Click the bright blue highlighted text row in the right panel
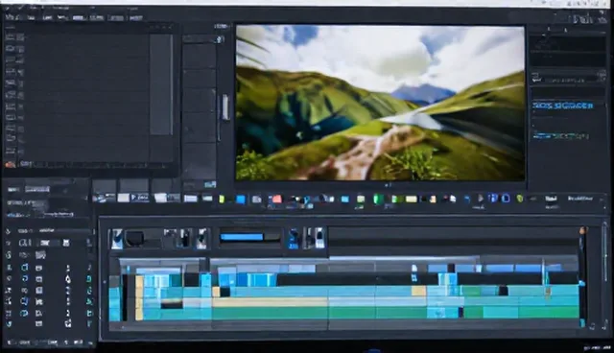The height and width of the screenshot is (353, 614). pos(563,106)
